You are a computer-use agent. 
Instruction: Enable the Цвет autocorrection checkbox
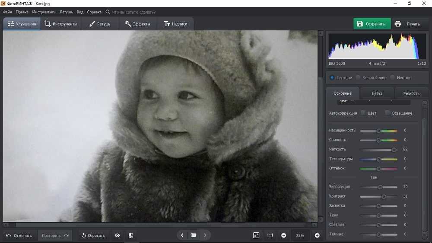(x=363, y=113)
